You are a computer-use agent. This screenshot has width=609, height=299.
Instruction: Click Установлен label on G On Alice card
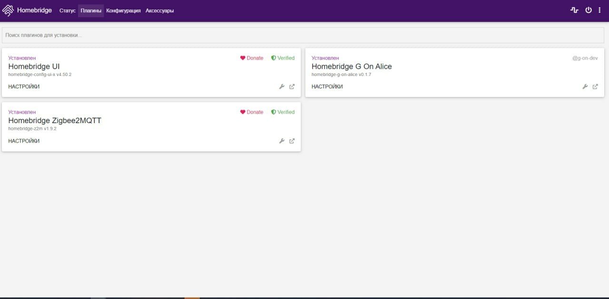(325, 58)
